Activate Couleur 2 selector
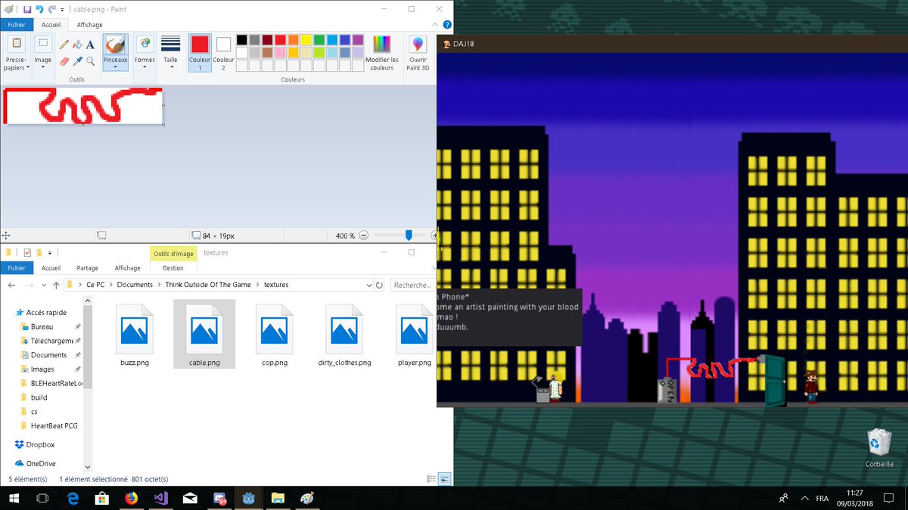 (x=223, y=53)
